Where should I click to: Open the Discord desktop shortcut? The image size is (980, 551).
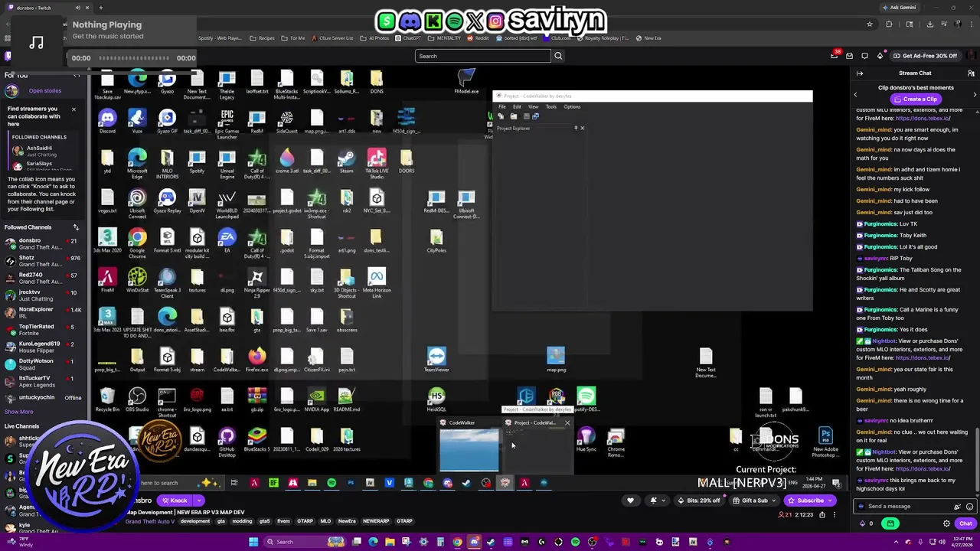107,121
